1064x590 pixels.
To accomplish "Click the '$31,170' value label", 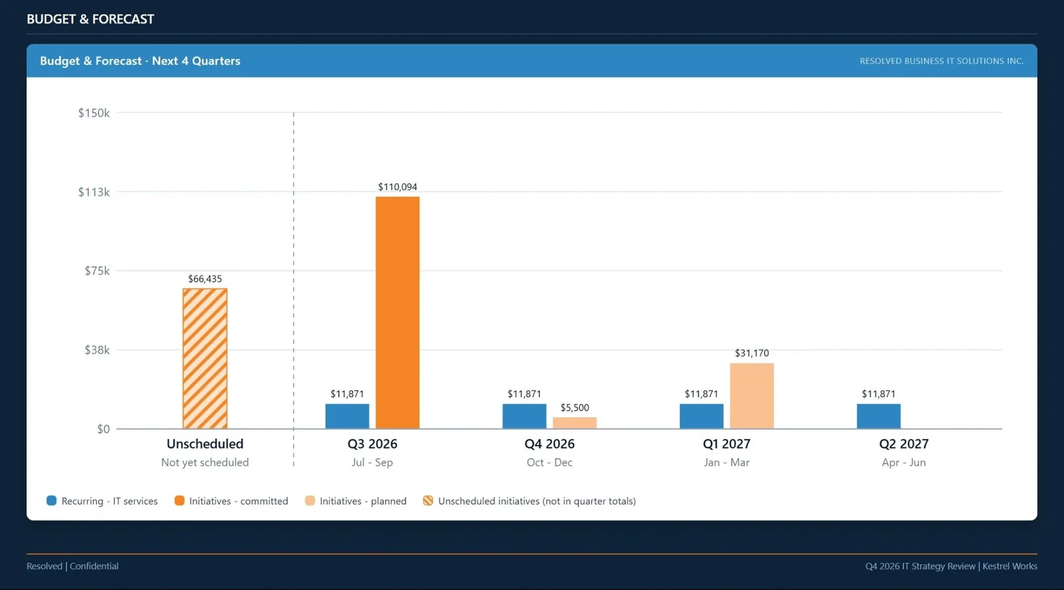I will (752, 353).
